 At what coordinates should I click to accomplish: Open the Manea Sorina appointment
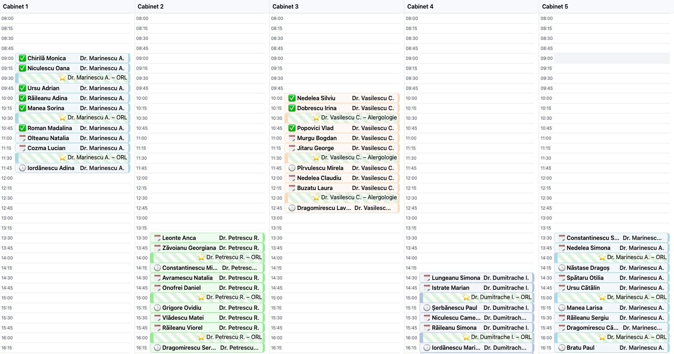(x=72, y=108)
